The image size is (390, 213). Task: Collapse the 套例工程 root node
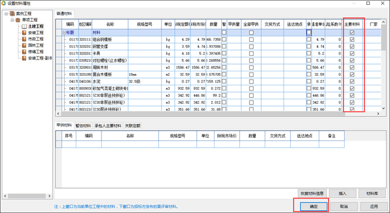click(x=6, y=13)
